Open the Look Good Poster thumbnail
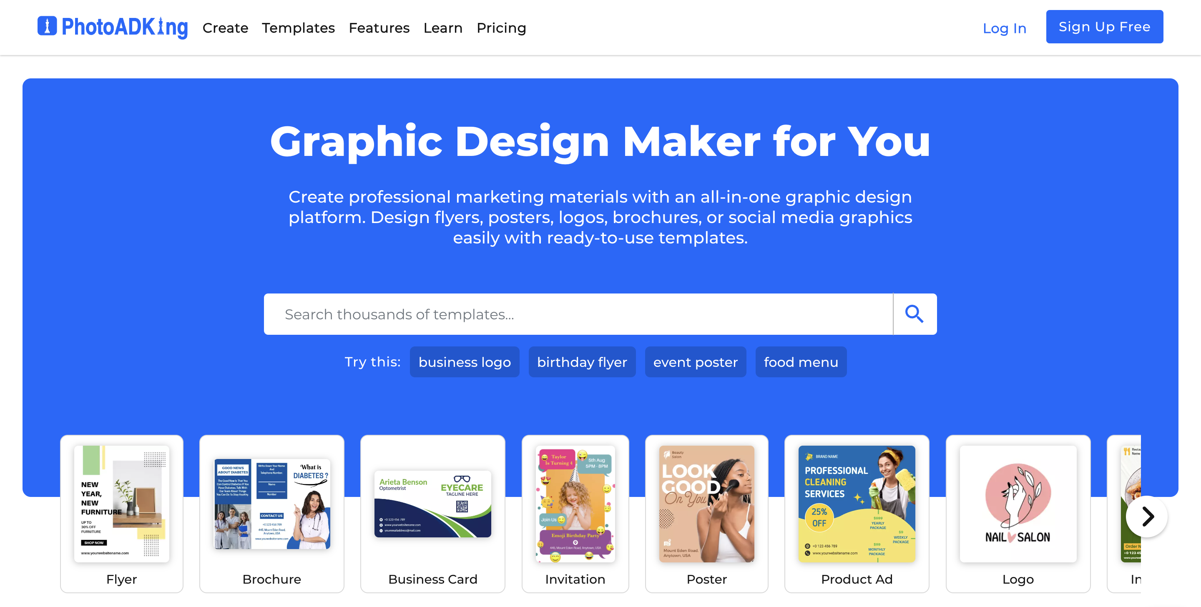 click(x=706, y=504)
